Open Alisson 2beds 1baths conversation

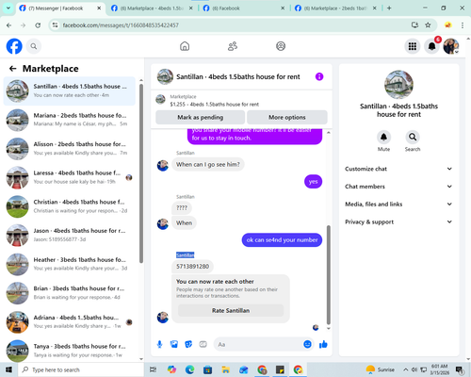(70, 149)
